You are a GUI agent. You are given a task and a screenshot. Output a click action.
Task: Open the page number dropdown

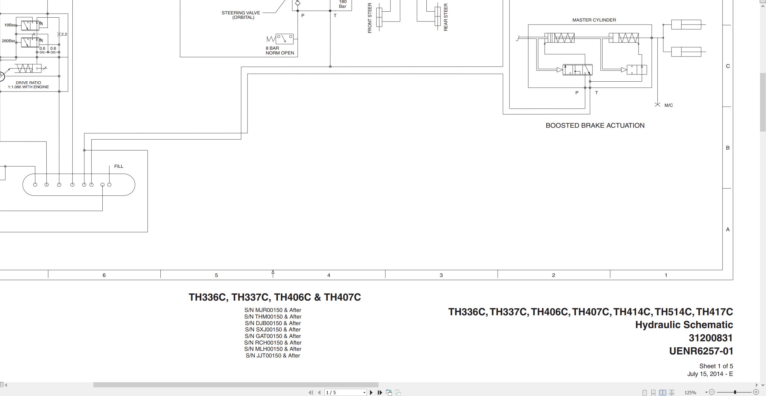(364, 392)
